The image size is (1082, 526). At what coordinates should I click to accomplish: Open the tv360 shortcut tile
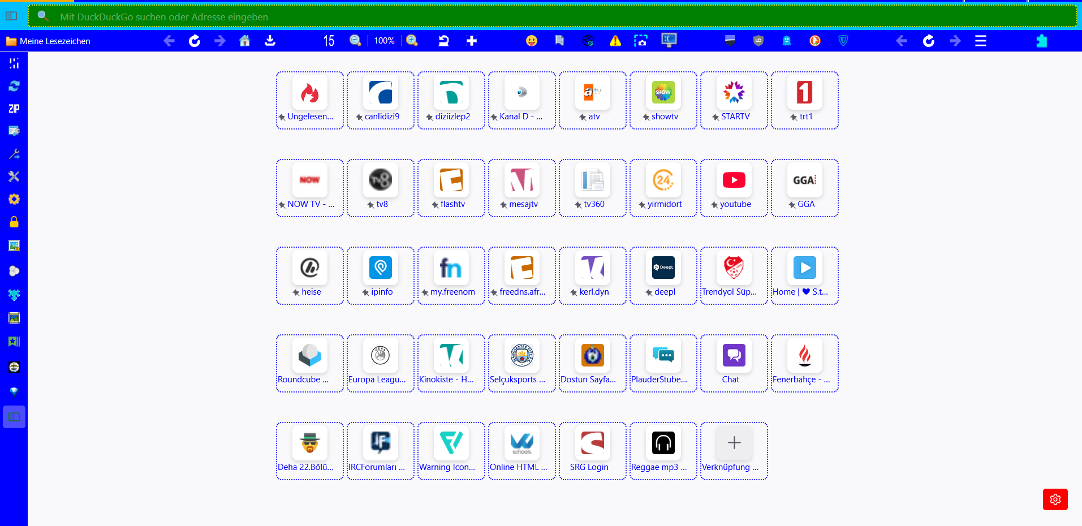(593, 188)
